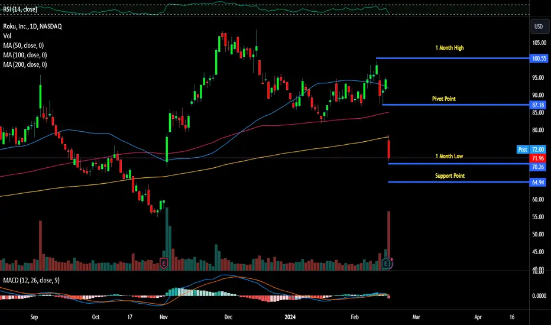Image resolution: width=551 pixels, height=325 pixels.
Task: Select the Vol indicator legend
Action: (x=7, y=36)
